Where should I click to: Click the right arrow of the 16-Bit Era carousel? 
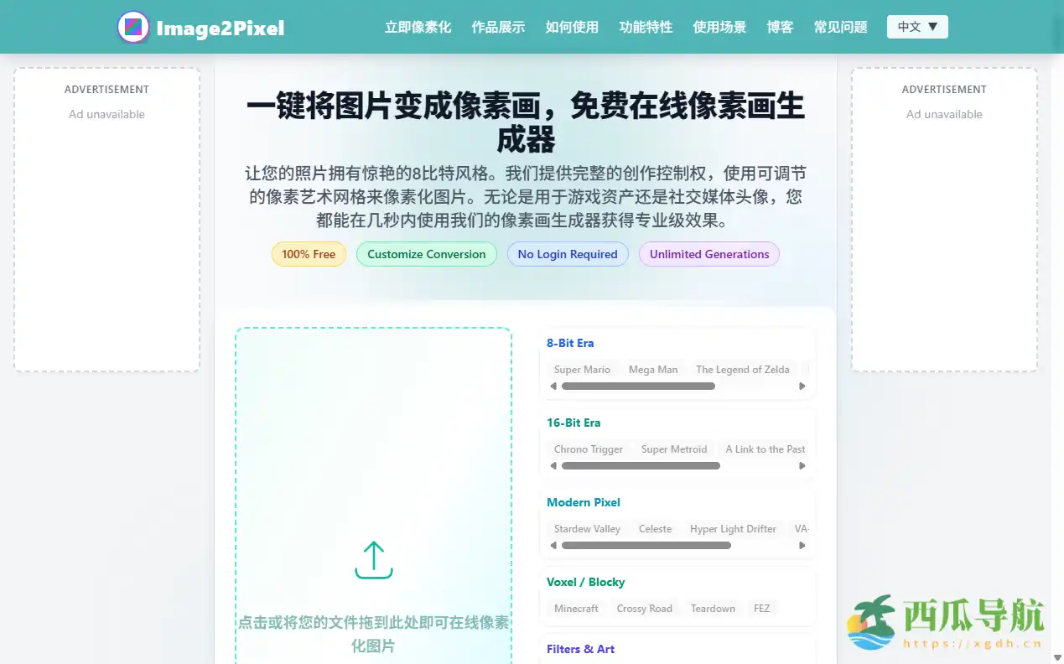pyautogui.click(x=802, y=465)
